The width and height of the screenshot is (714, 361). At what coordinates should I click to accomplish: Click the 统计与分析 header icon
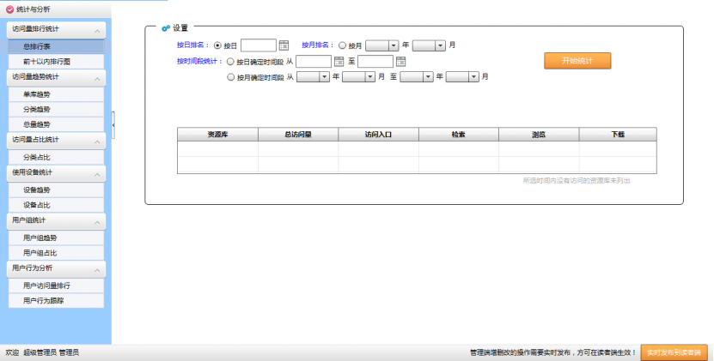click(9, 9)
